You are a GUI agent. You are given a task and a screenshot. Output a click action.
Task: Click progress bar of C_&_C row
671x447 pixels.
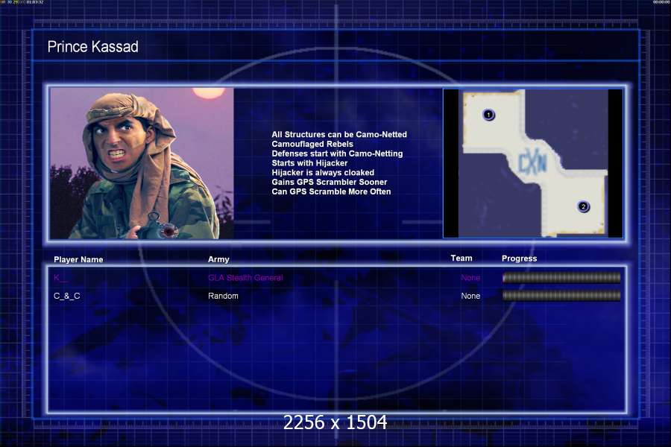561,296
